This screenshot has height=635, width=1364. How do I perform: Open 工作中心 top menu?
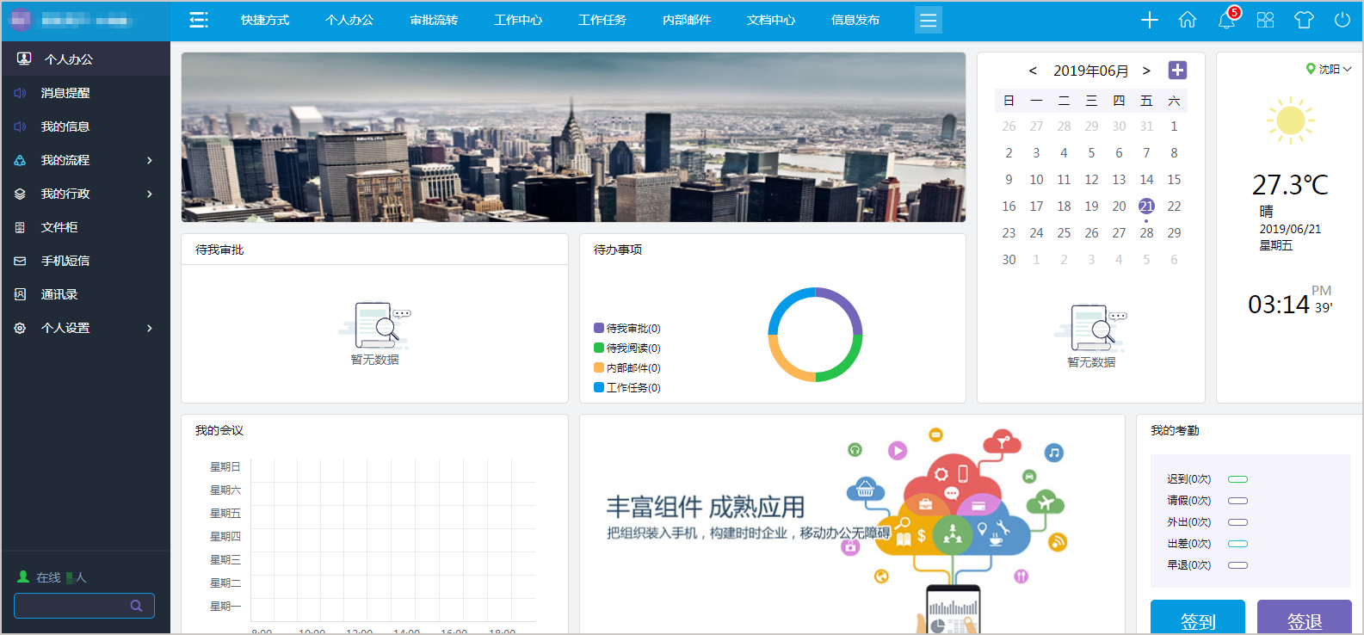click(x=518, y=20)
